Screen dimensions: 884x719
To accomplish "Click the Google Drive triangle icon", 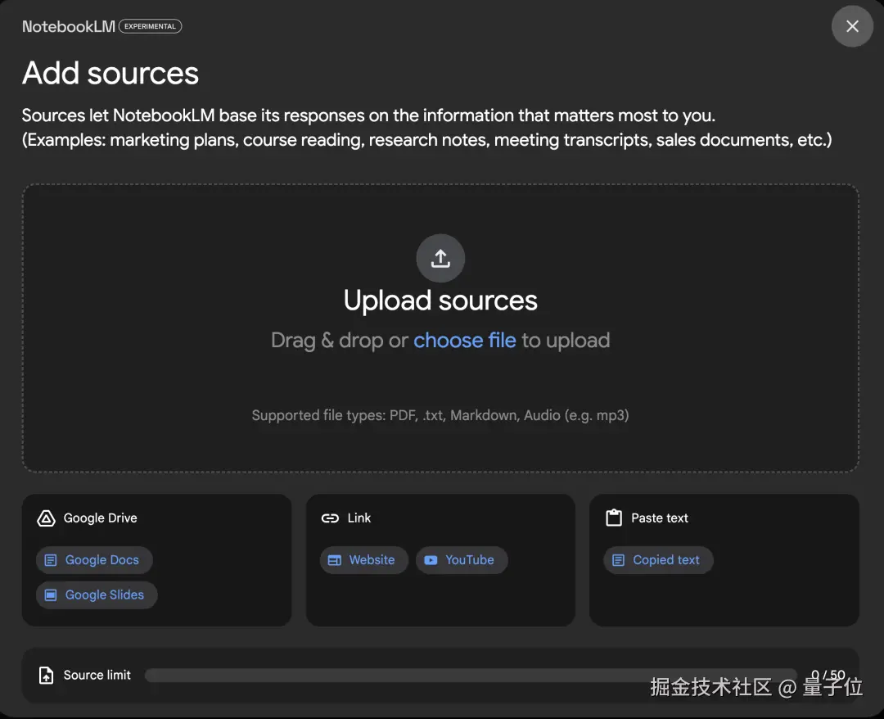I will [x=46, y=518].
